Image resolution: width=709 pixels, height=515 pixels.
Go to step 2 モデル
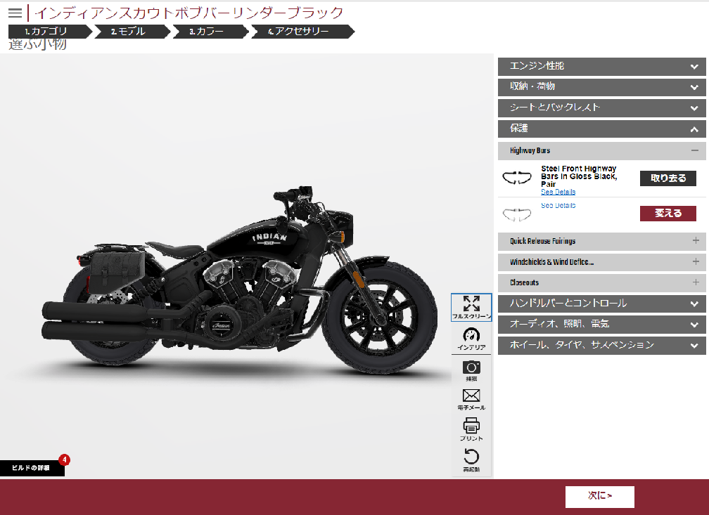(132, 31)
